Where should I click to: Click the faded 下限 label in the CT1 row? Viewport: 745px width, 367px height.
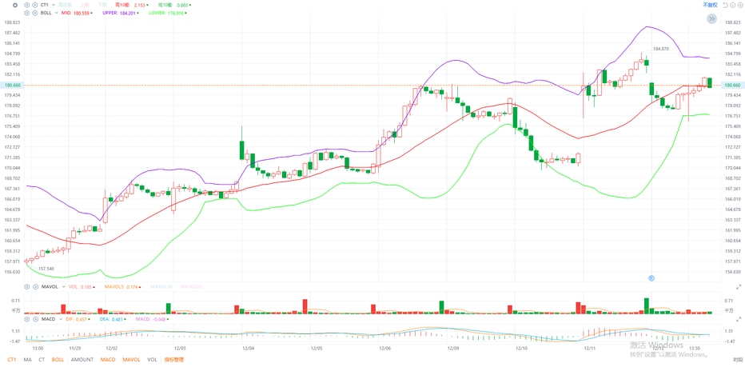click(102, 5)
